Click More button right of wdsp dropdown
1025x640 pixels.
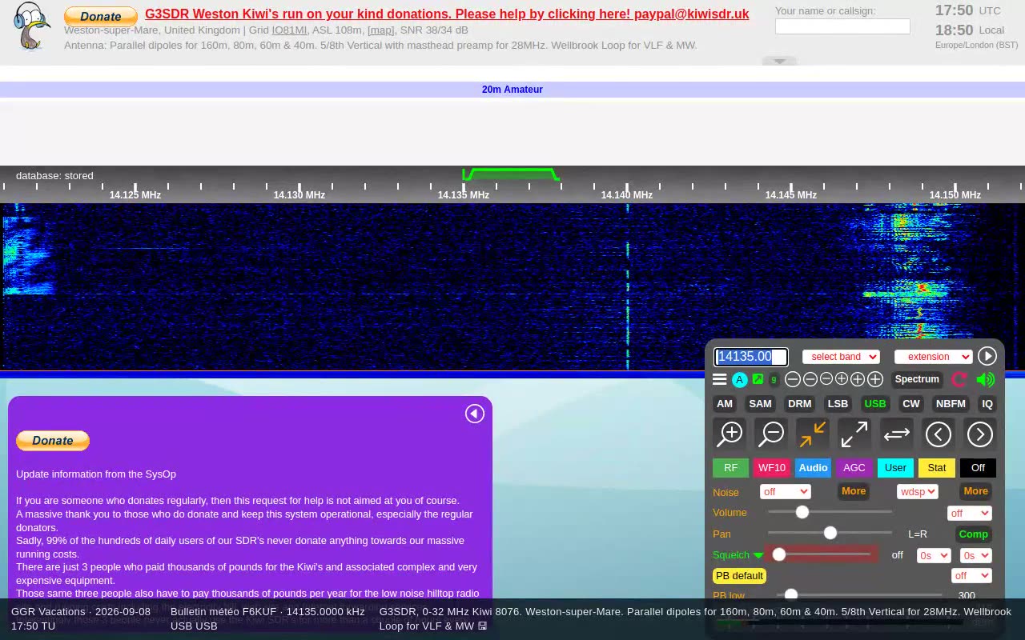pyautogui.click(x=975, y=491)
